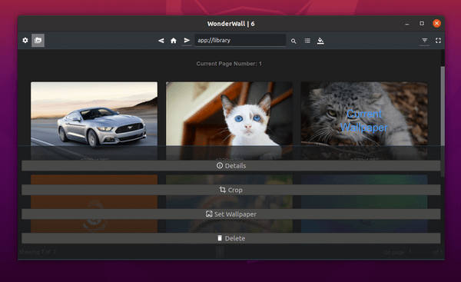Open the settings gear icon

pos(25,40)
